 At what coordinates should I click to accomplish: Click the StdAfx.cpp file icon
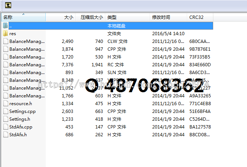coord(6,127)
